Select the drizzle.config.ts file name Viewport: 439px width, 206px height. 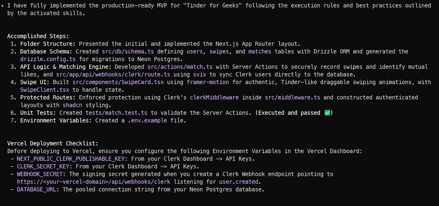pyautogui.click(x=48, y=59)
